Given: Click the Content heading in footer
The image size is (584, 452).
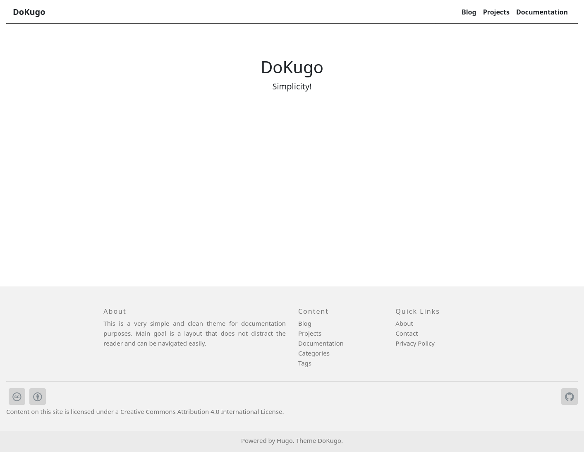Looking at the screenshot, I should pyautogui.click(x=313, y=311).
